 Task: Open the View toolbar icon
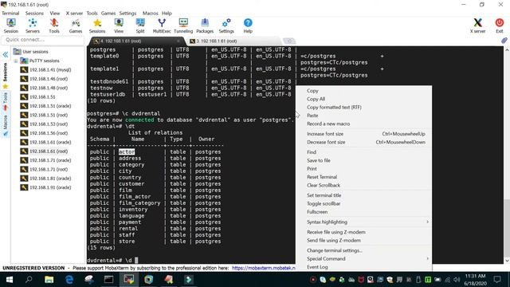pyautogui.click(x=119, y=26)
